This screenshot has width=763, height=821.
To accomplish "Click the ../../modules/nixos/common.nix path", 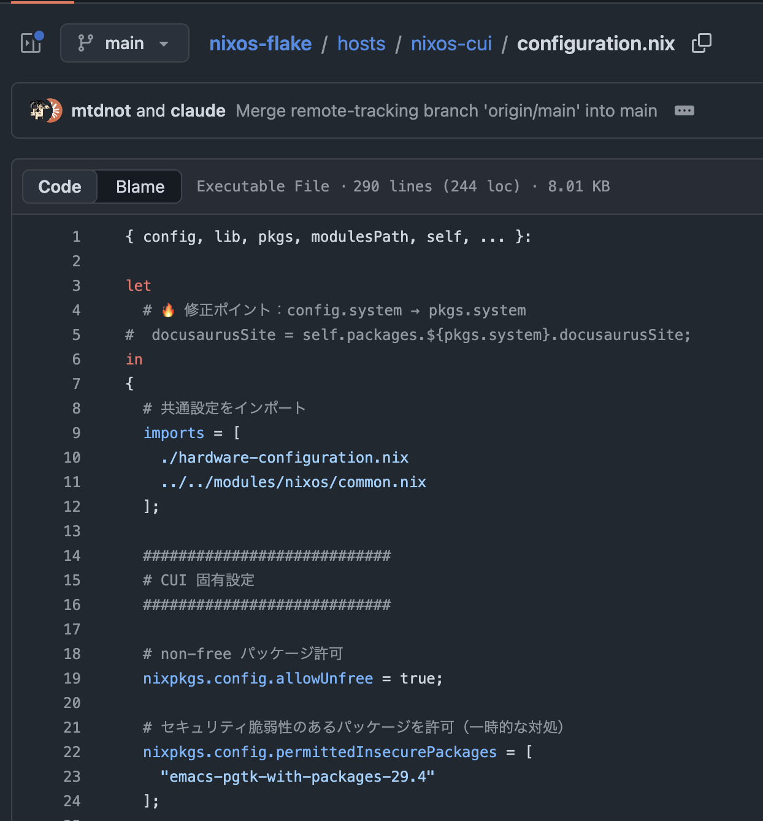I will pos(294,482).
